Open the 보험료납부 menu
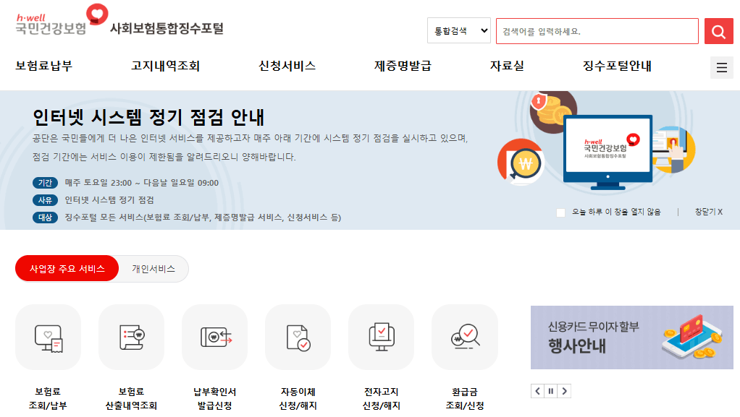 coord(44,66)
